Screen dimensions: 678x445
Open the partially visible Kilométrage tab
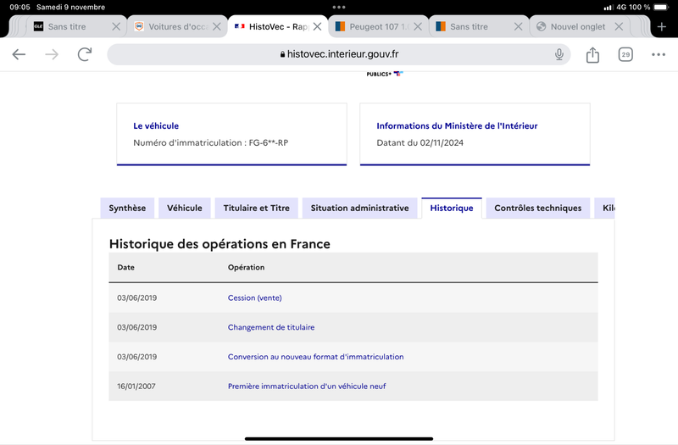point(605,208)
